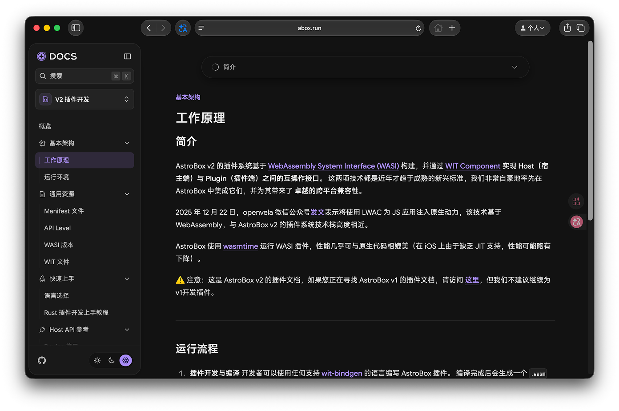Reload the abox.run page
This screenshot has width=619, height=411.
coord(418,28)
